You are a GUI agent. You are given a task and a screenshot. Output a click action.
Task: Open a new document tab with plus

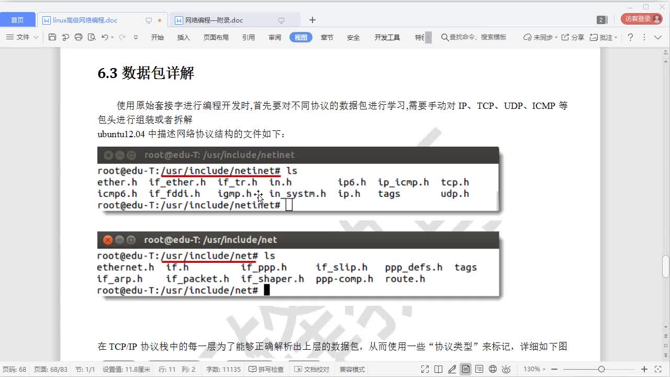point(312,20)
